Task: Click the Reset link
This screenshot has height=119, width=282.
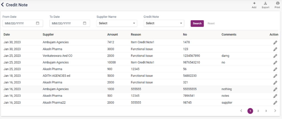Action: pyautogui.click(x=211, y=23)
